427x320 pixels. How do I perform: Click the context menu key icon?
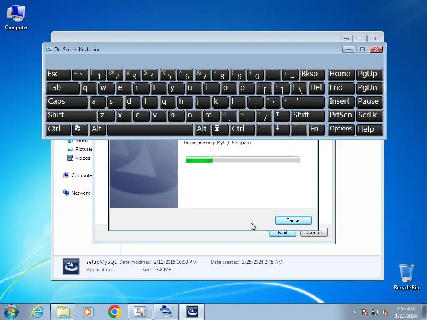pos(220,130)
